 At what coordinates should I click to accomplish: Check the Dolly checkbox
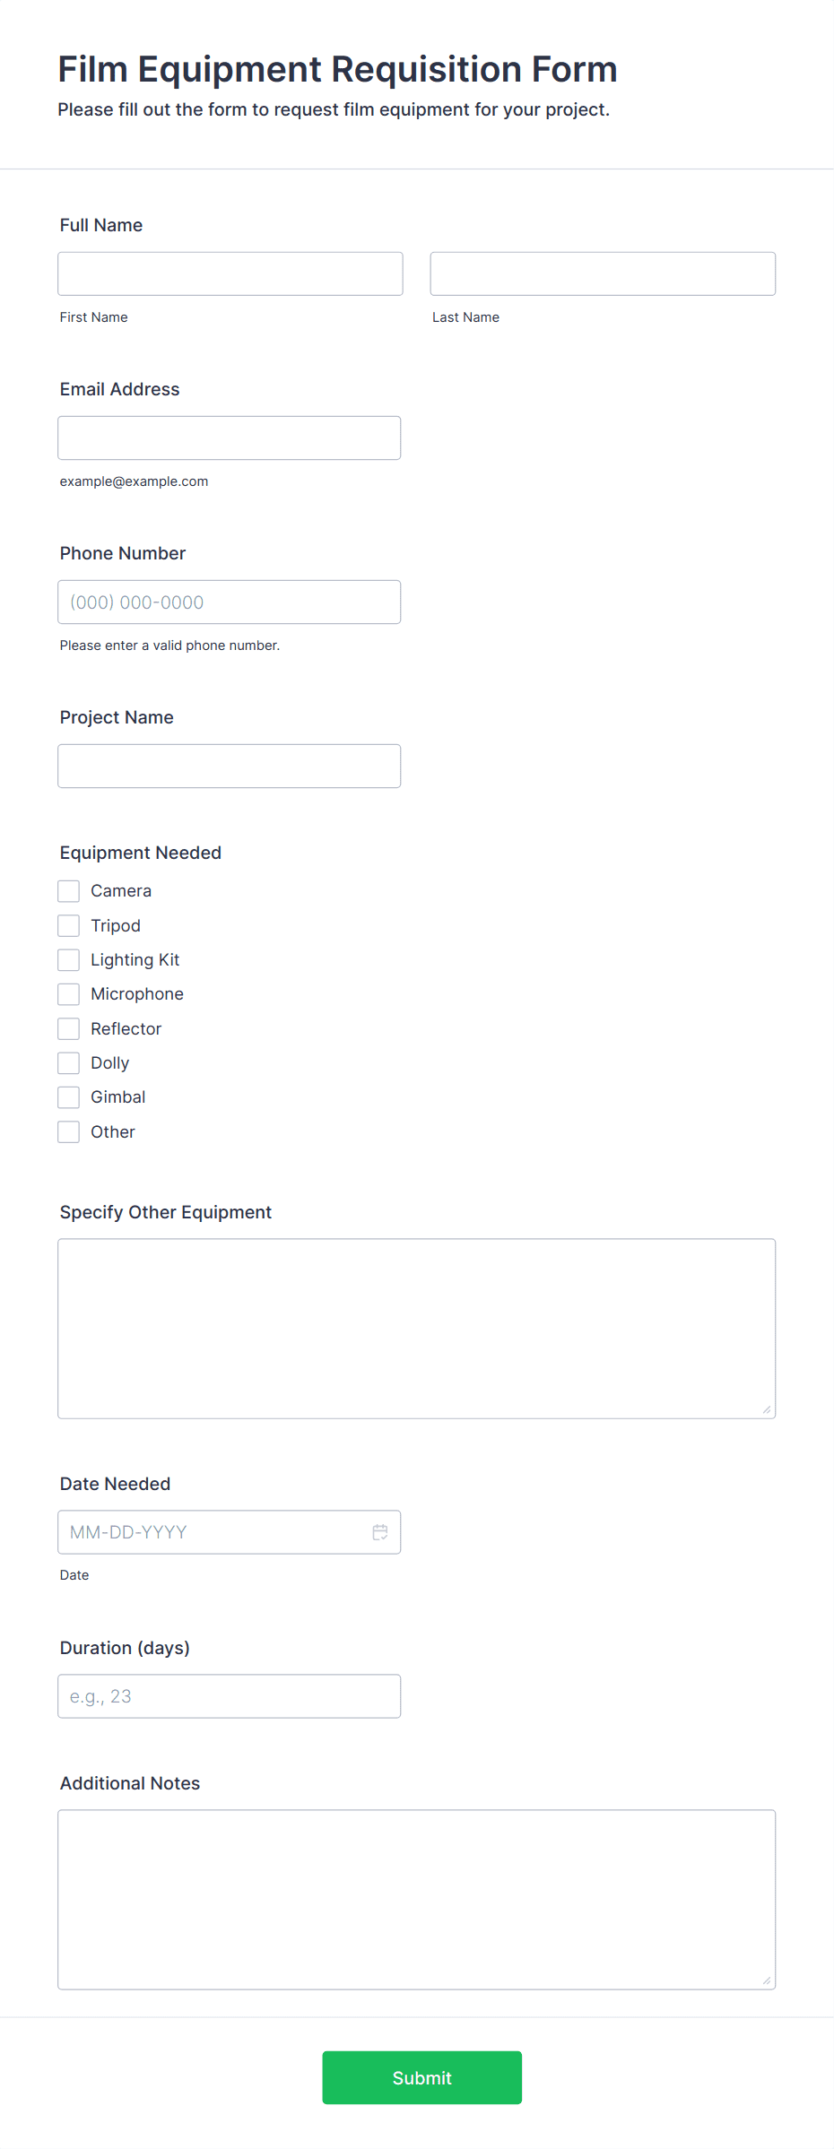click(x=69, y=1063)
